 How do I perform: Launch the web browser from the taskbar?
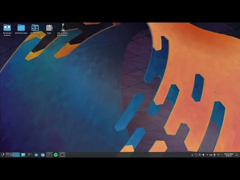click(42, 155)
